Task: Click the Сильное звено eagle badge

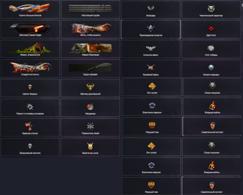Action: tap(151, 49)
